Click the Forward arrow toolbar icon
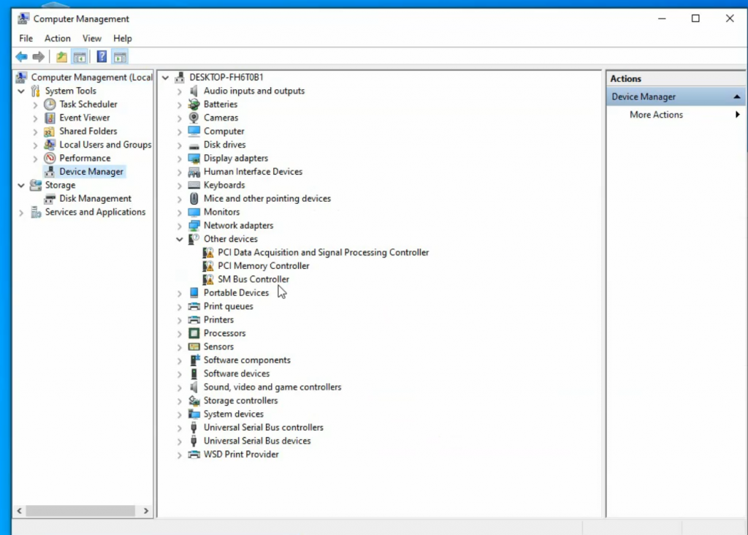The height and width of the screenshot is (535, 748). tap(39, 57)
